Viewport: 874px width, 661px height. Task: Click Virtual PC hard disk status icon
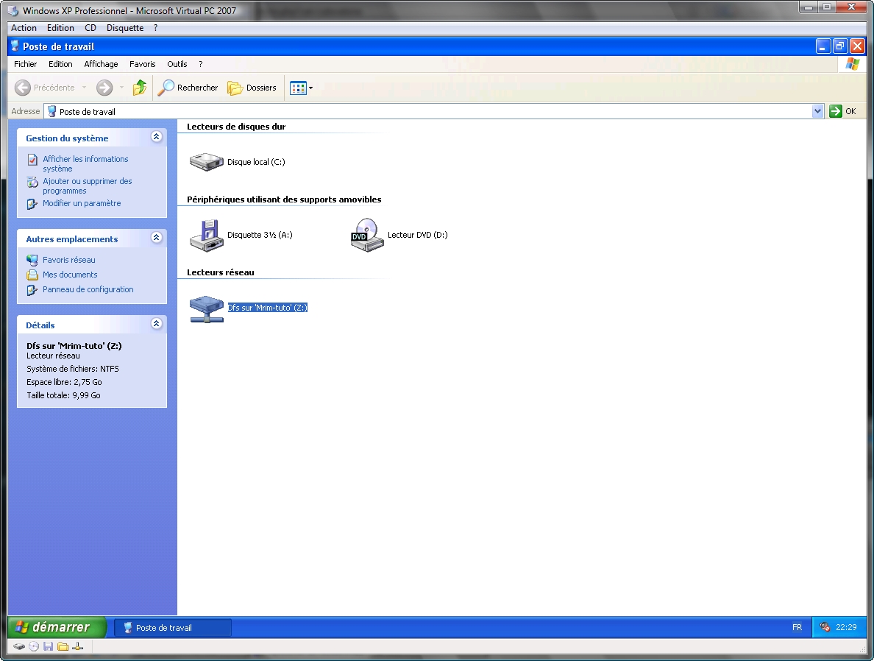[x=20, y=646]
